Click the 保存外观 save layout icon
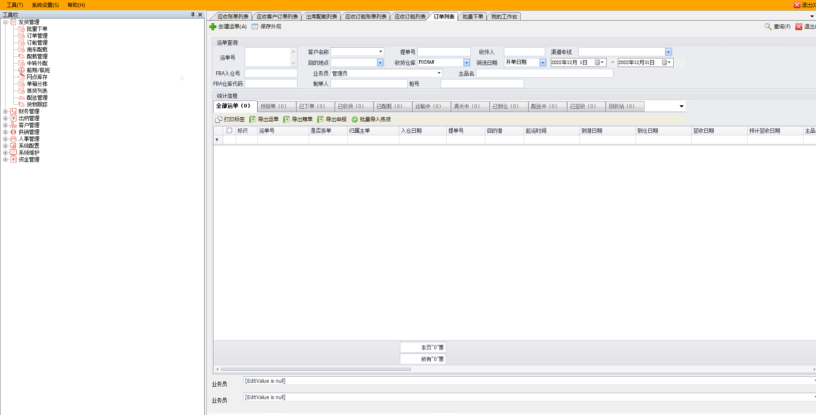 point(255,27)
